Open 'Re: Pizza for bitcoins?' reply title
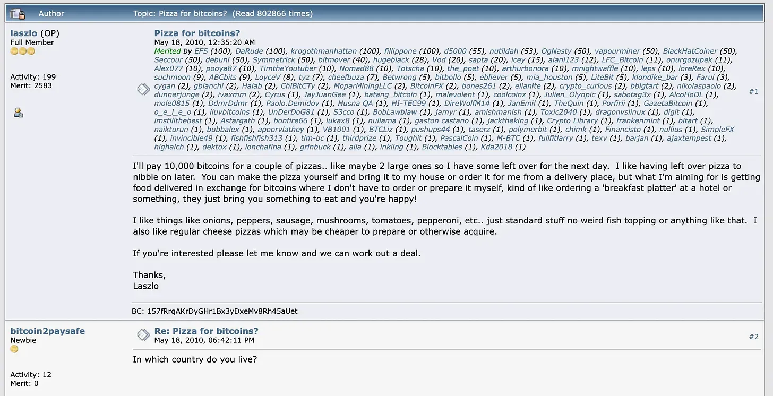Image resolution: width=773 pixels, height=396 pixels. tap(206, 331)
